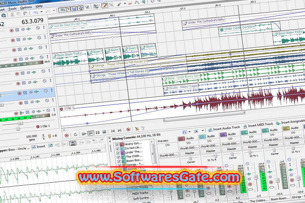Click the Paste clipboard icon
This screenshot has height=203, width=305.
25,14
